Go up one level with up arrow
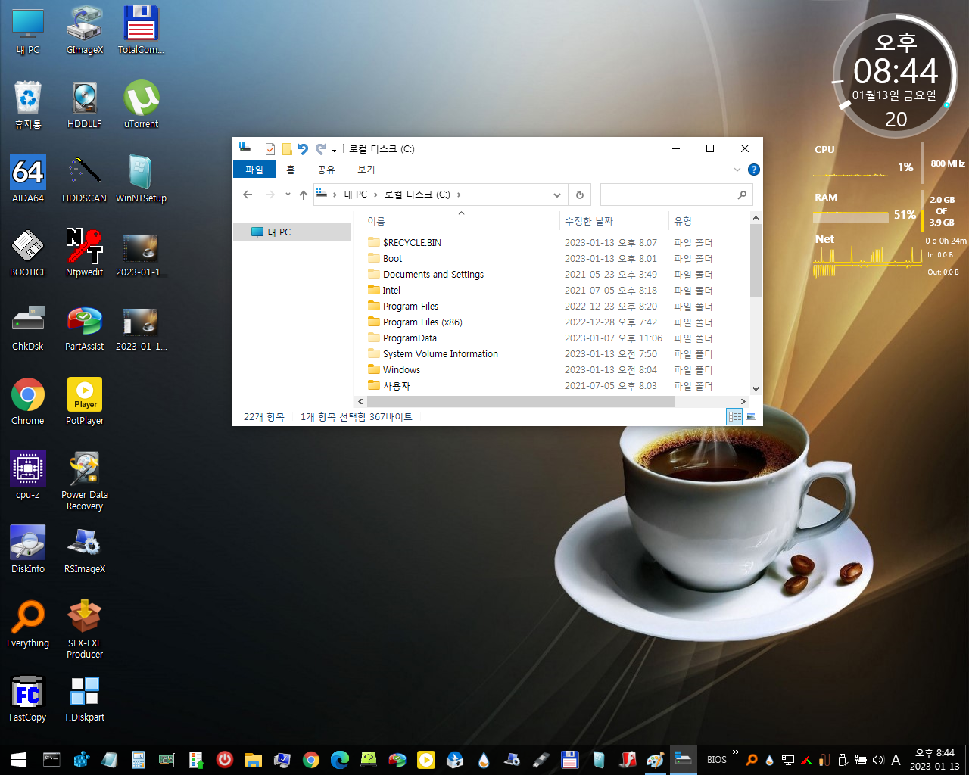 tap(304, 195)
